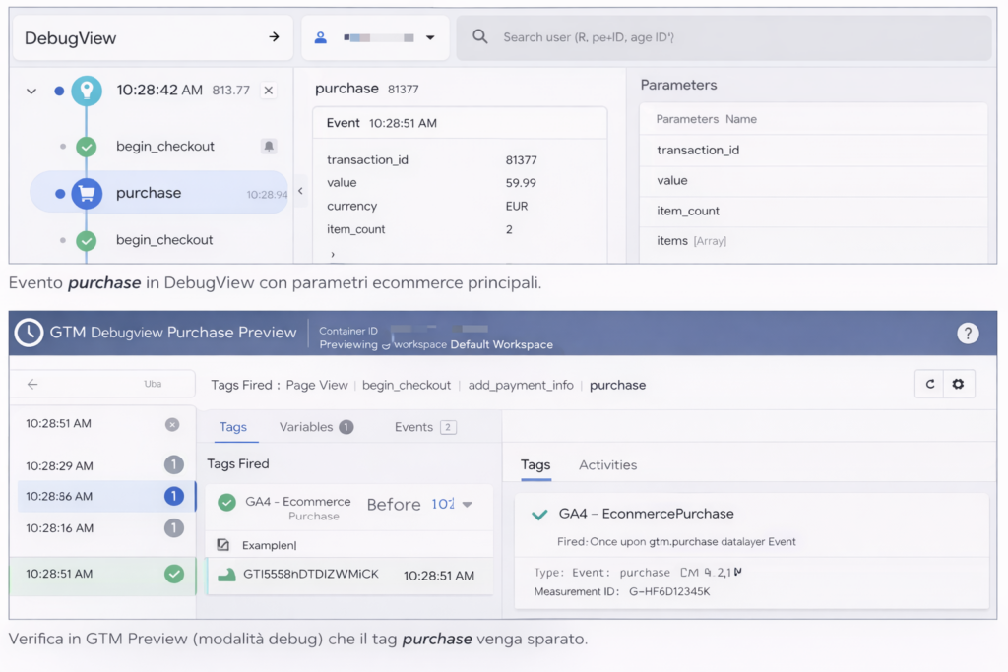Select item_count in Parameters list

tap(688, 211)
